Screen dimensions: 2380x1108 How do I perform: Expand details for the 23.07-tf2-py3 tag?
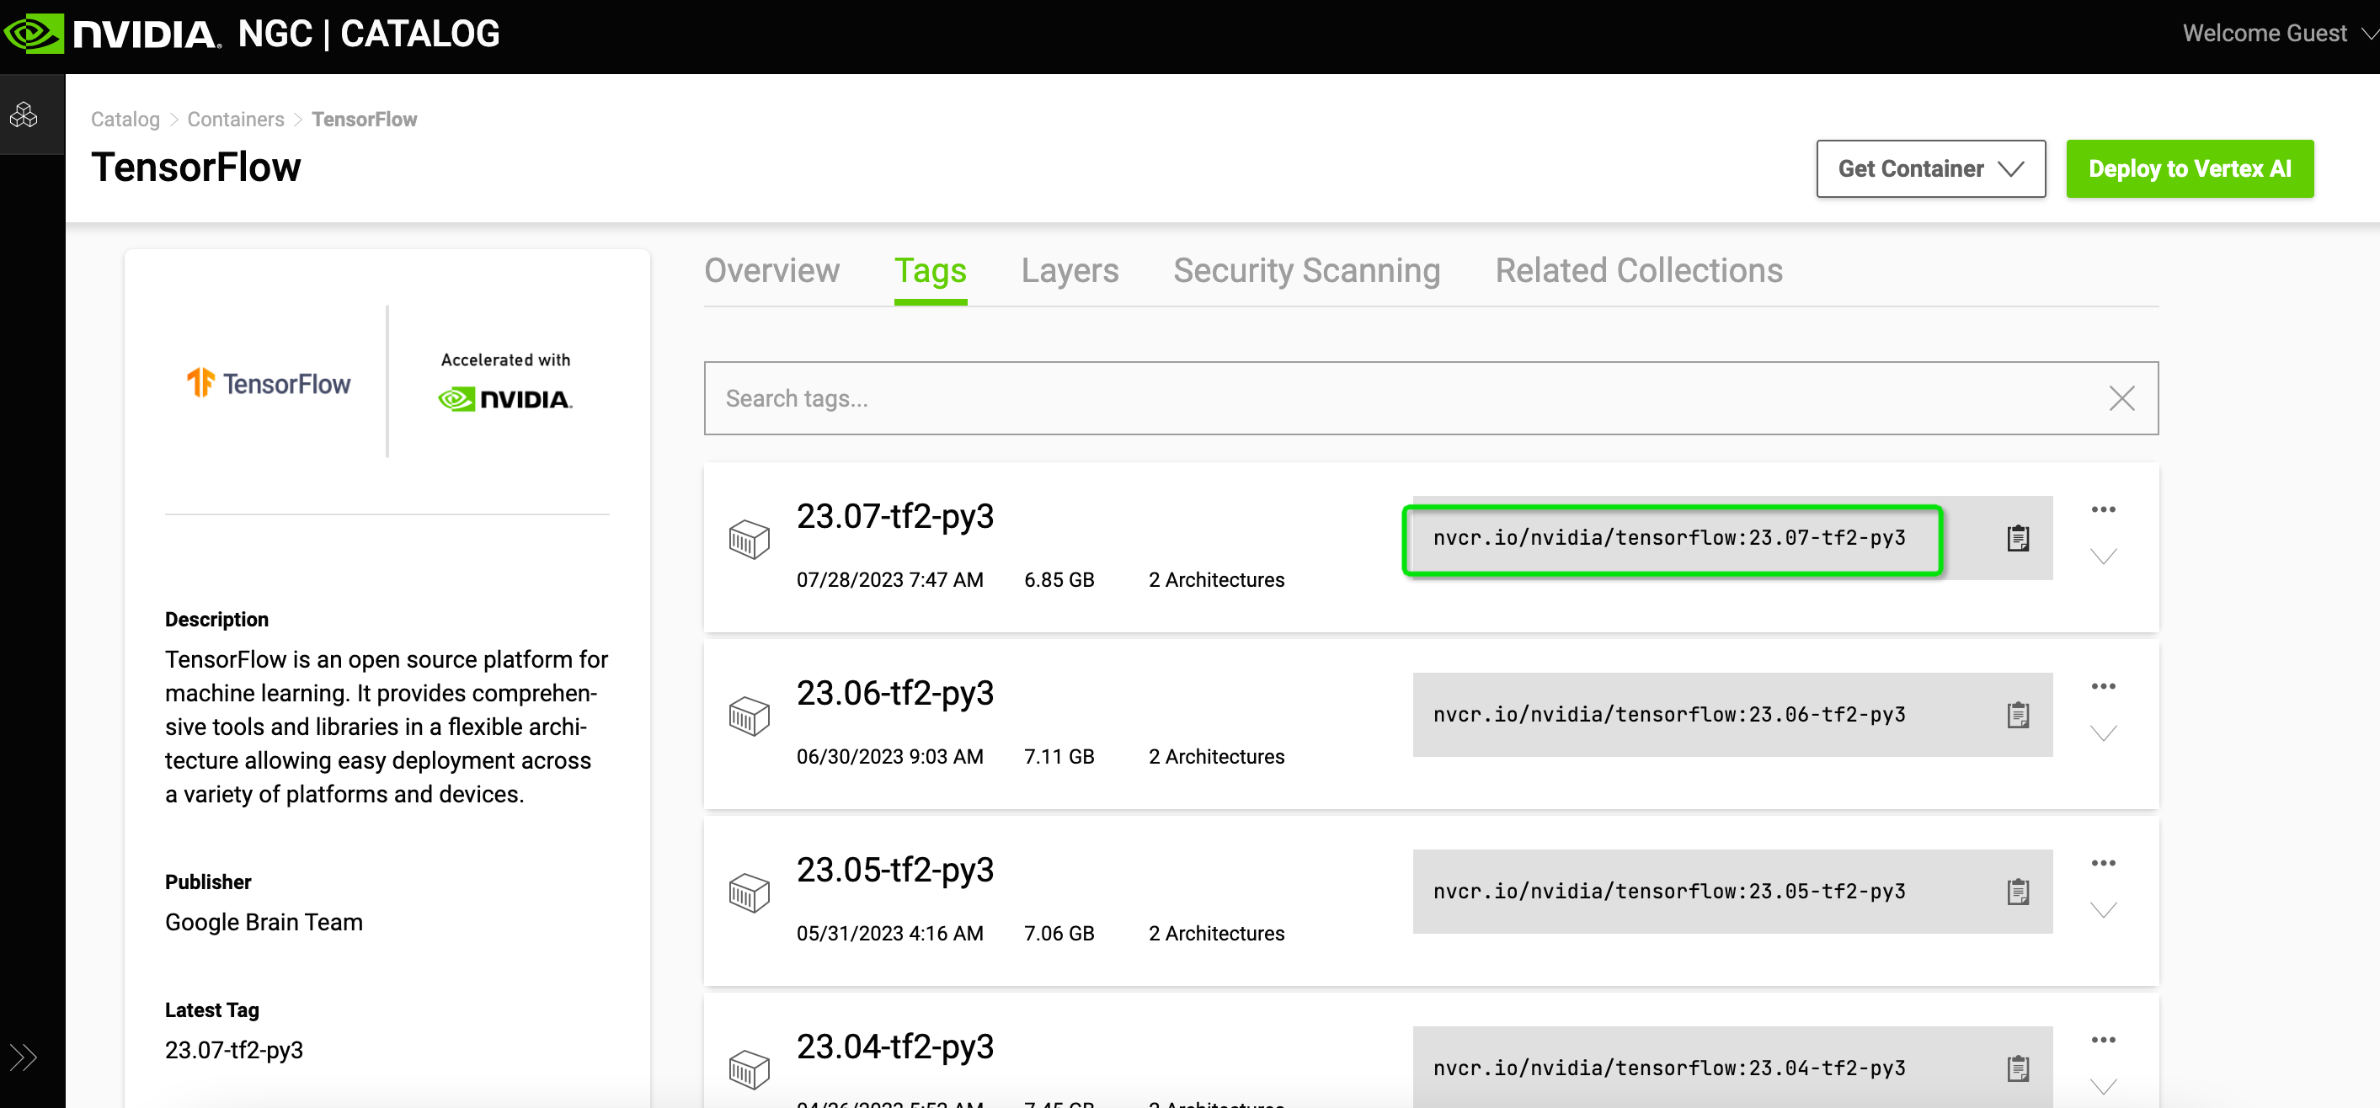pyautogui.click(x=2104, y=556)
